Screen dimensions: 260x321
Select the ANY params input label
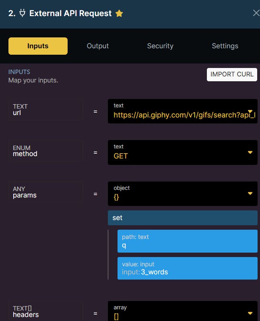[x=45, y=192]
